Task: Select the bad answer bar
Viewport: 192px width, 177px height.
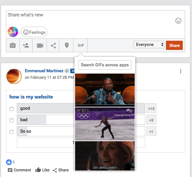Action: (81, 120)
